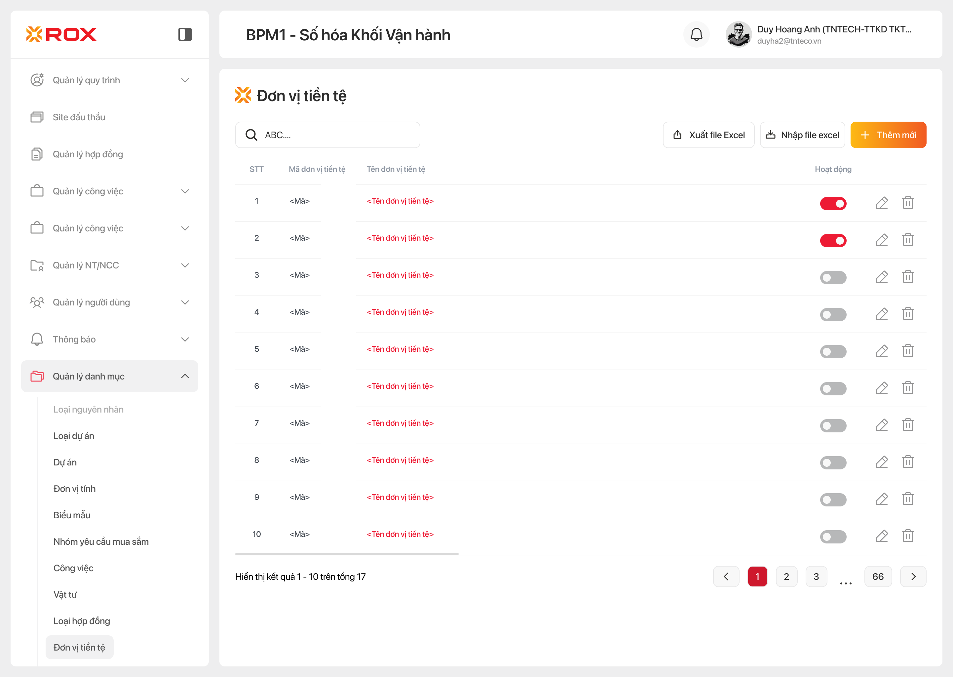Viewport: 953px width, 677px height.
Task: Select Đơn vị tính submenu item
Action: (75, 489)
